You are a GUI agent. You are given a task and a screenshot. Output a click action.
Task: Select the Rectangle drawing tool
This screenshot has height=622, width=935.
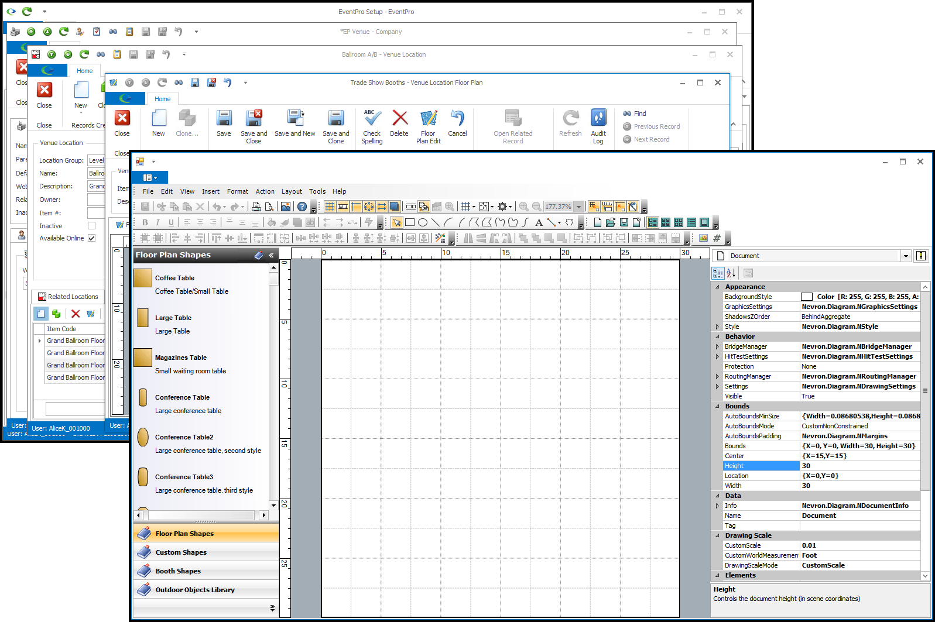(410, 222)
